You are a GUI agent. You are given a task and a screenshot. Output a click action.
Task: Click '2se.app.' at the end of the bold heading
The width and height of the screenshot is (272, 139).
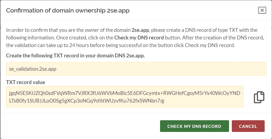(x=136, y=56)
